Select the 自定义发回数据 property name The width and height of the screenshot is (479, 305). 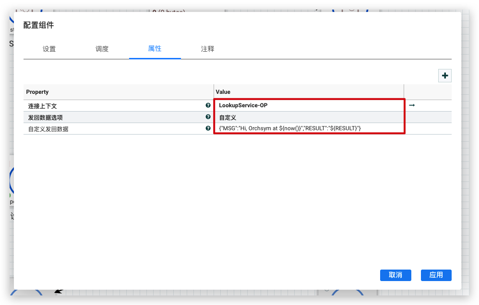pyautogui.click(x=48, y=129)
